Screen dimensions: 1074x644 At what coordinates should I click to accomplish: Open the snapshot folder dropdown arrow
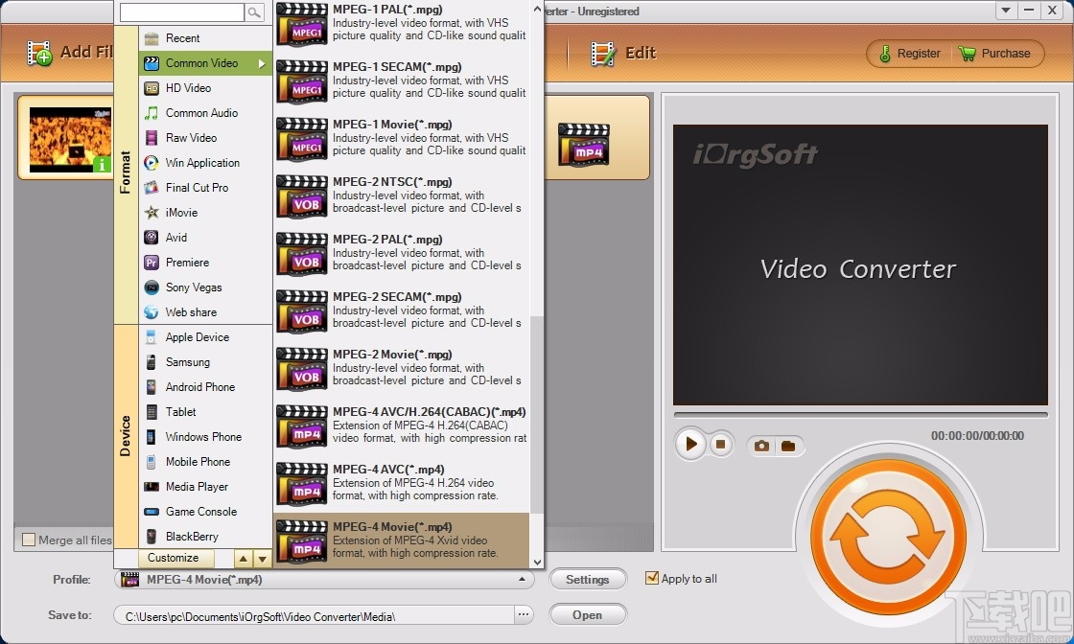coord(789,444)
